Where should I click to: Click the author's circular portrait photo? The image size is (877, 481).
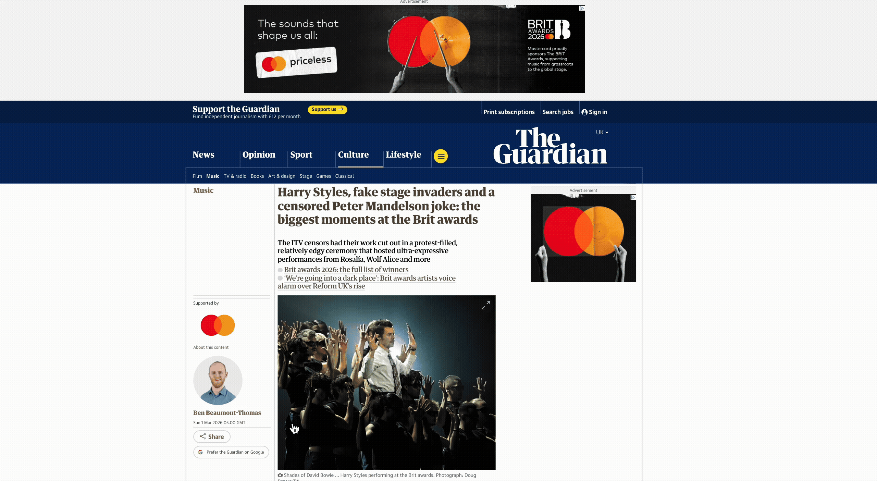click(x=218, y=380)
